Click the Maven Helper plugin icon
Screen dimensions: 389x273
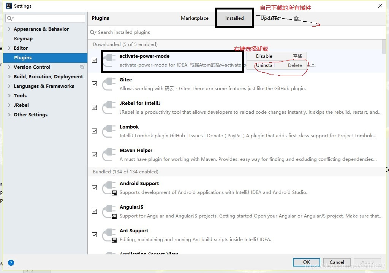tap(109, 155)
